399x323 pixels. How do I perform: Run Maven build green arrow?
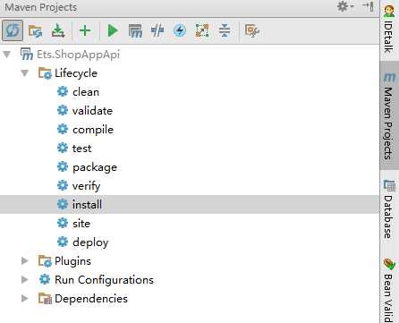[113, 30]
